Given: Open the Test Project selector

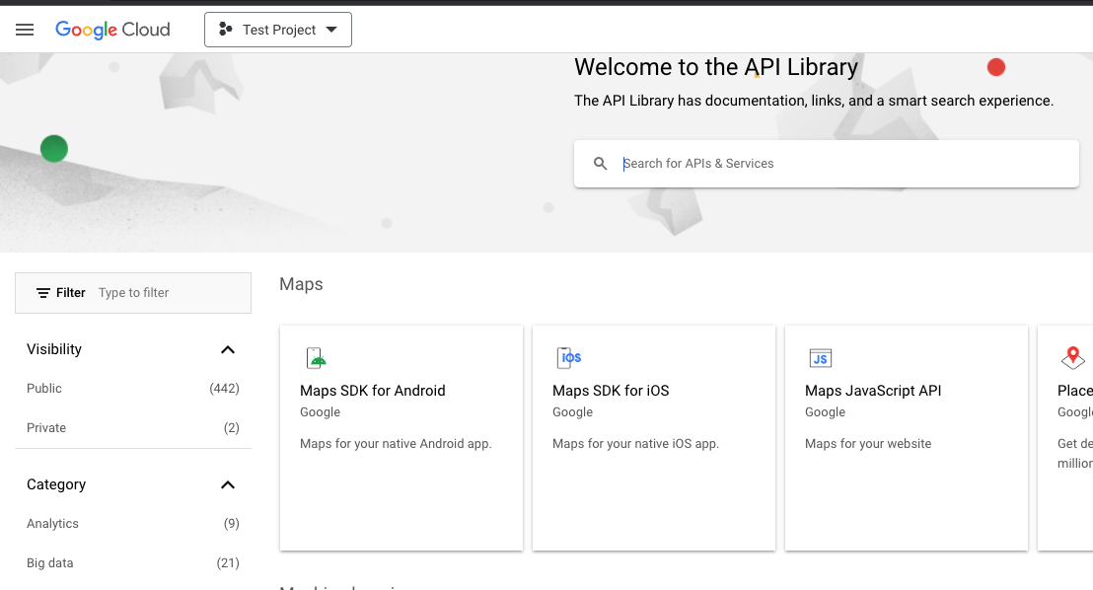Looking at the screenshot, I should (x=277, y=29).
